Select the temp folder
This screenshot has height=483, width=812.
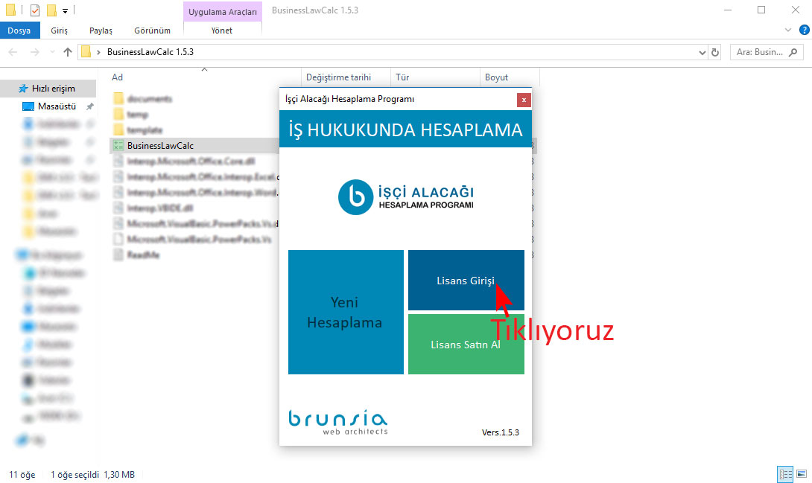[x=137, y=115]
